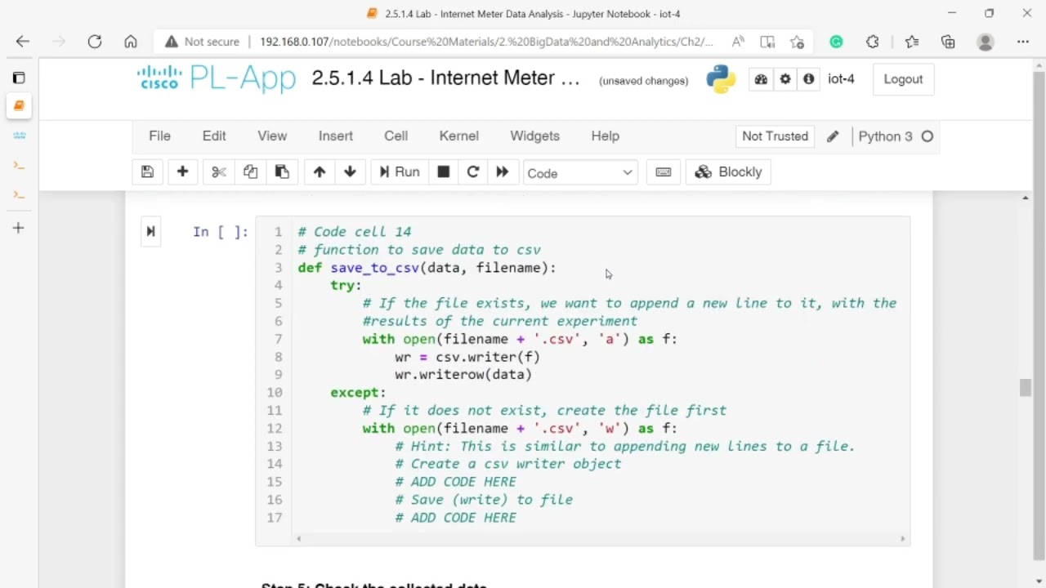Insert a cell below with plus icon
The width and height of the screenshot is (1046, 588).
tap(182, 172)
